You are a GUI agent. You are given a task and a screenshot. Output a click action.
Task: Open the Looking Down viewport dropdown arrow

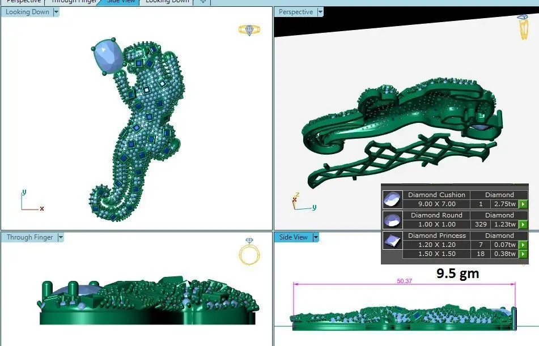pos(56,12)
